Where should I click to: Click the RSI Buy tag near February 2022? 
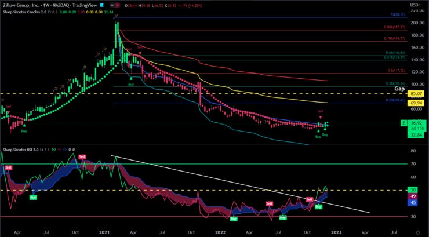pyautogui.click(x=234, y=219)
